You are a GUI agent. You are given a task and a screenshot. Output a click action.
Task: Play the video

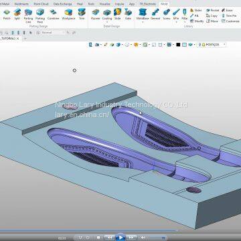(x=120, y=238)
